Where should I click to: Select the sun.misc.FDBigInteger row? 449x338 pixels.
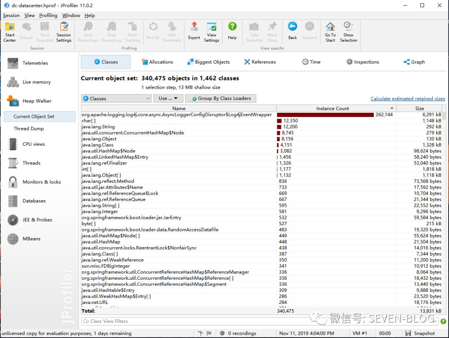tap(262, 266)
